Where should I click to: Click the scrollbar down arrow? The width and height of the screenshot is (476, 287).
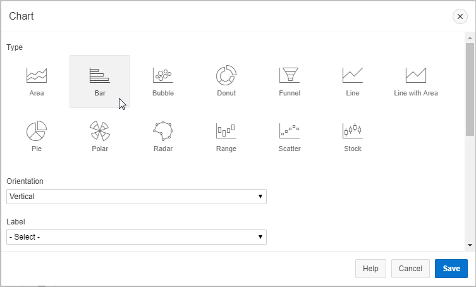470,245
